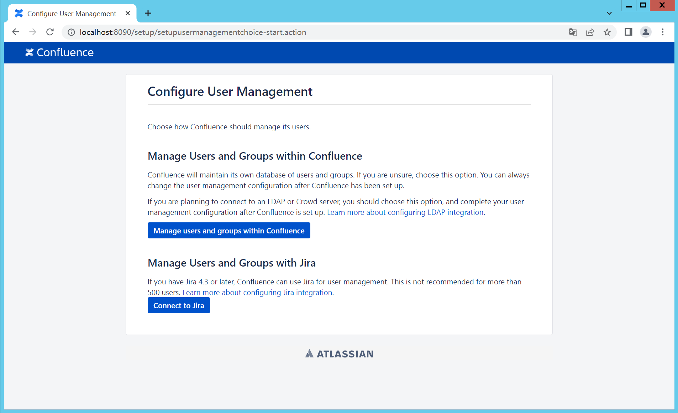Open Learn more about configuring Jira integration link
The height and width of the screenshot is (413, 678).
pos(257,293)
